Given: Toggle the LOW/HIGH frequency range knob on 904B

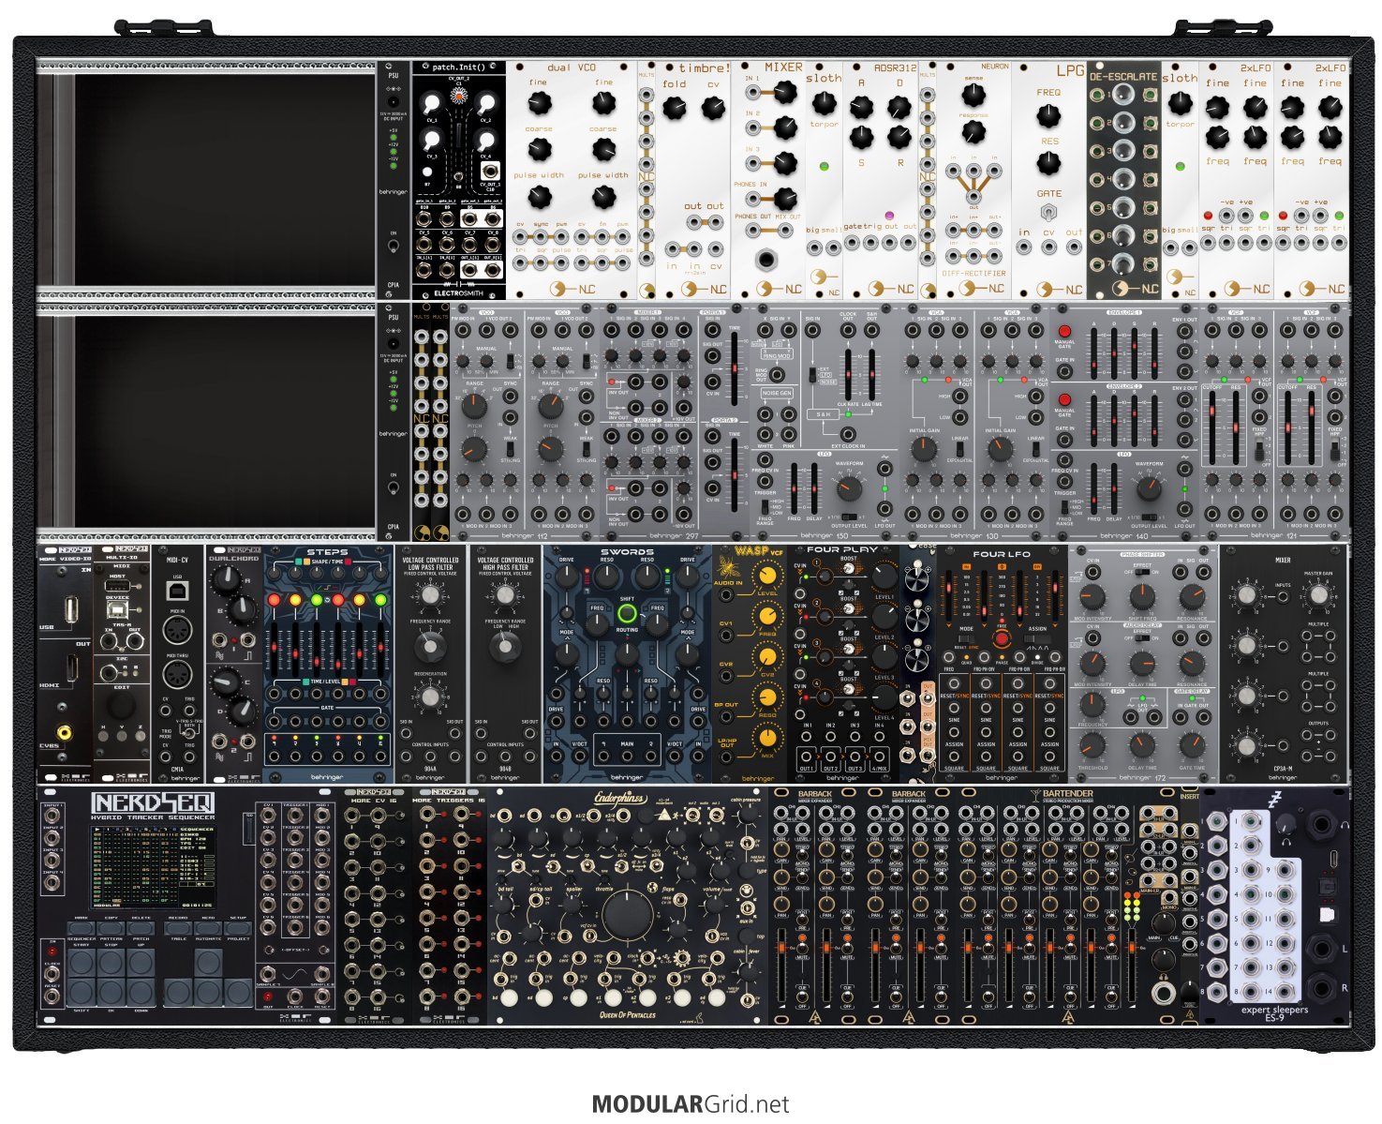Looking at the screenshot, I should point(505,645).
